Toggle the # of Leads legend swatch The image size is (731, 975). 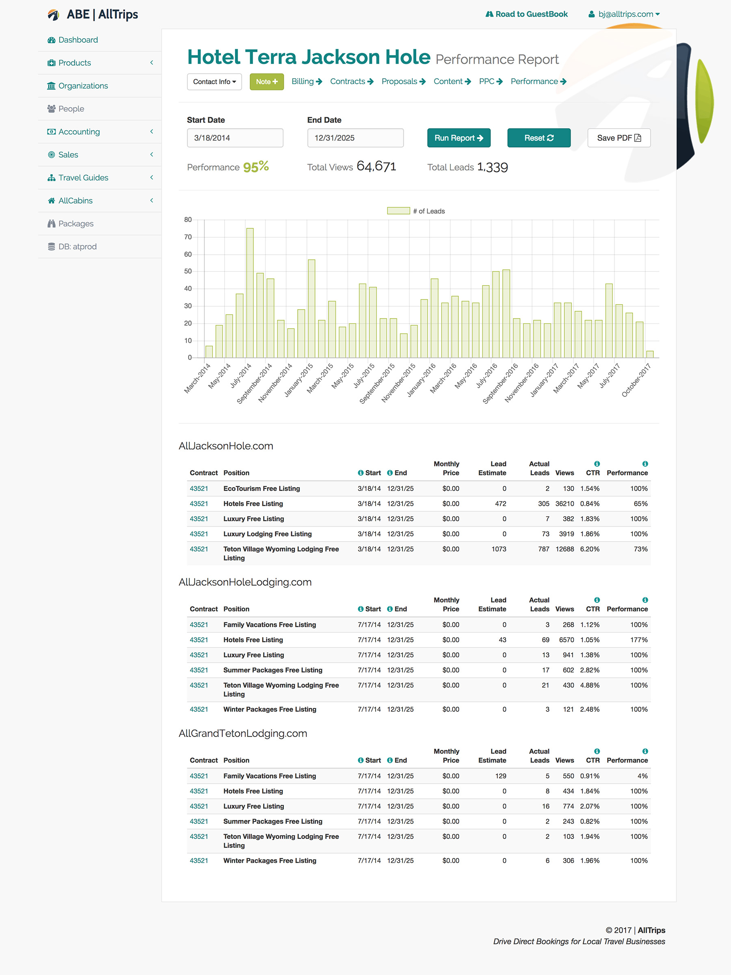[398, 211]
